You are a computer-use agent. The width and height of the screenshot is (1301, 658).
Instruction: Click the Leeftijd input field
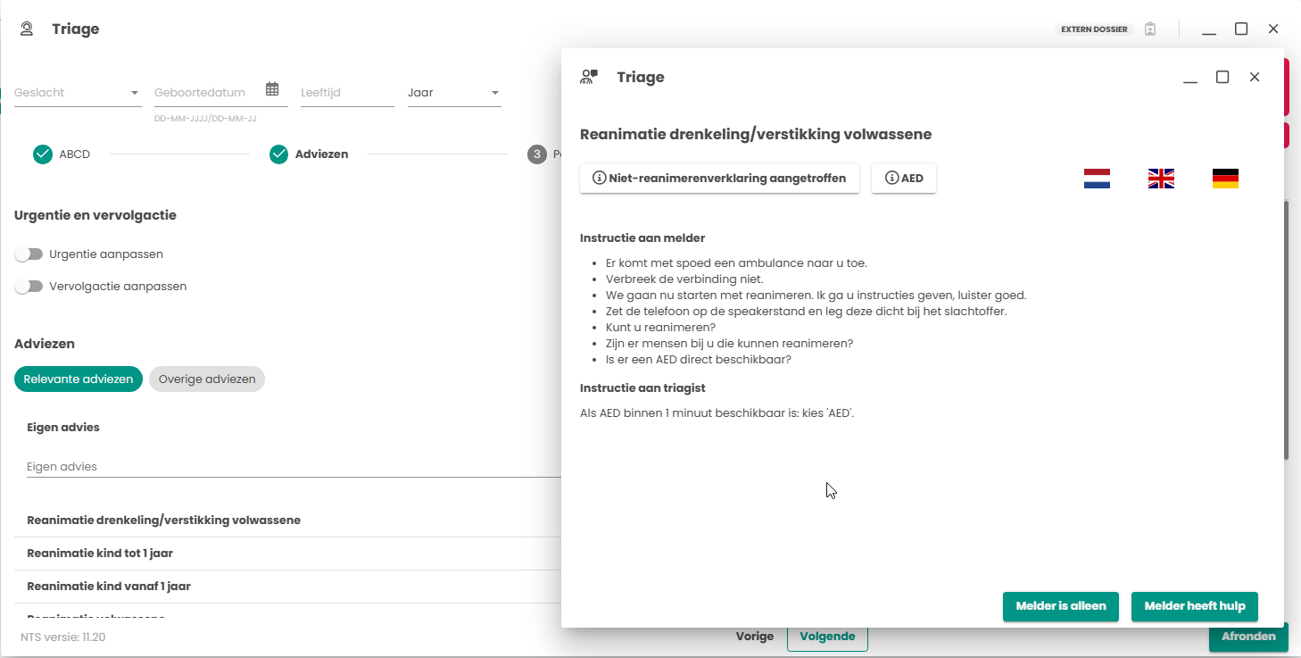pyautogui.click(x=347, y=93)
